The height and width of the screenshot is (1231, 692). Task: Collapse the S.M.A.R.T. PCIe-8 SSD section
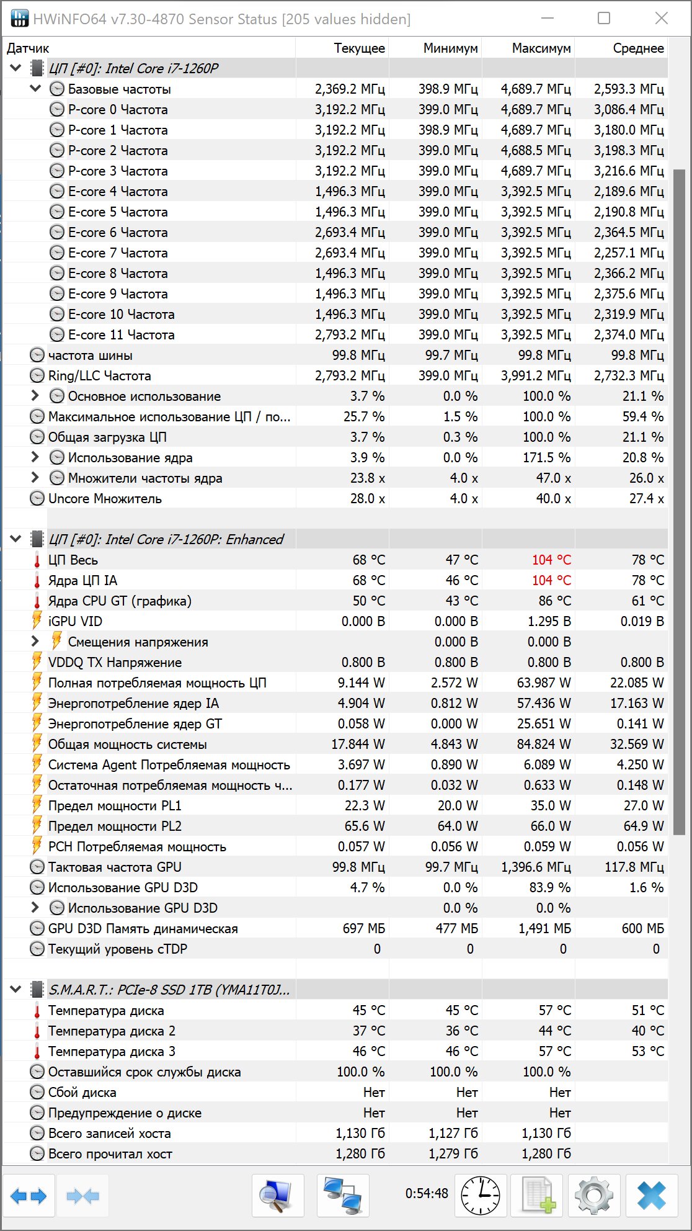click(x=16, y=989)
